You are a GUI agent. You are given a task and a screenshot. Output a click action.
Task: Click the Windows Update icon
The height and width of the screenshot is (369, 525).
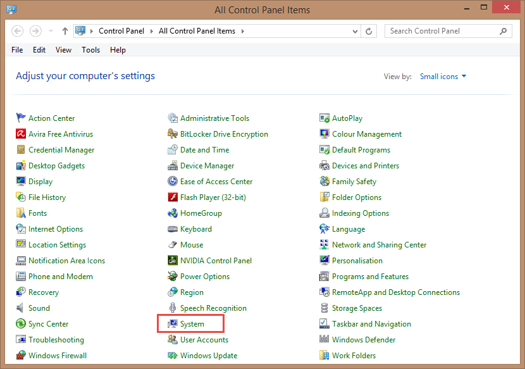click(173, 355)
